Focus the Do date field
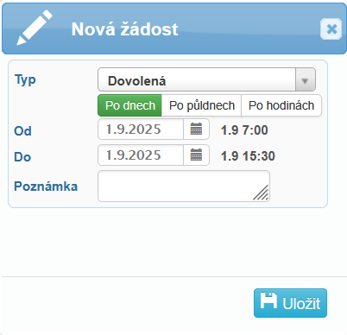The image size is (347, 335). (x=141, y=155)
